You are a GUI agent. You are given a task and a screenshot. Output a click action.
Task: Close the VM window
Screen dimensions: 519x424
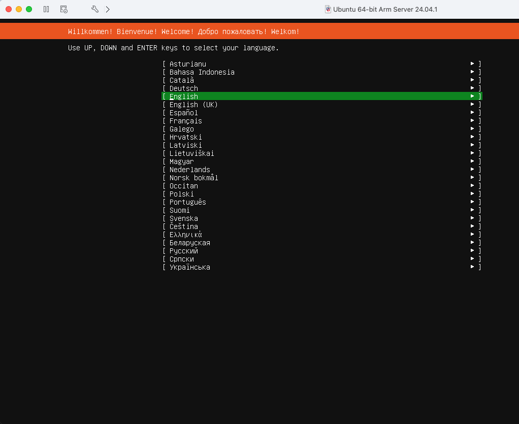tap(9, 9)
